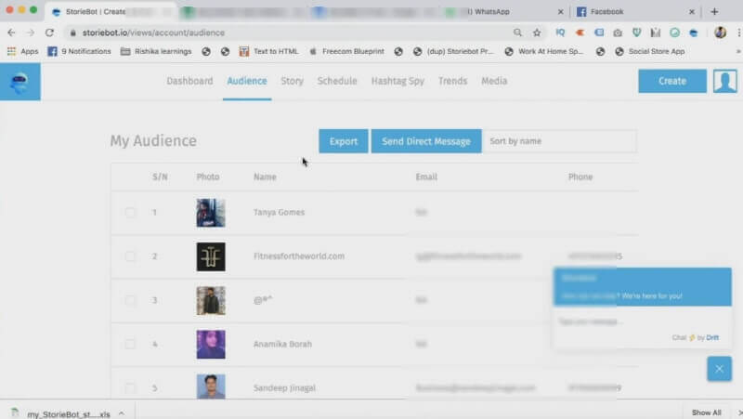The image size is (743, 419).
Task: Open the Rishika learnings bookmark folder
Action: pos(156,51)
